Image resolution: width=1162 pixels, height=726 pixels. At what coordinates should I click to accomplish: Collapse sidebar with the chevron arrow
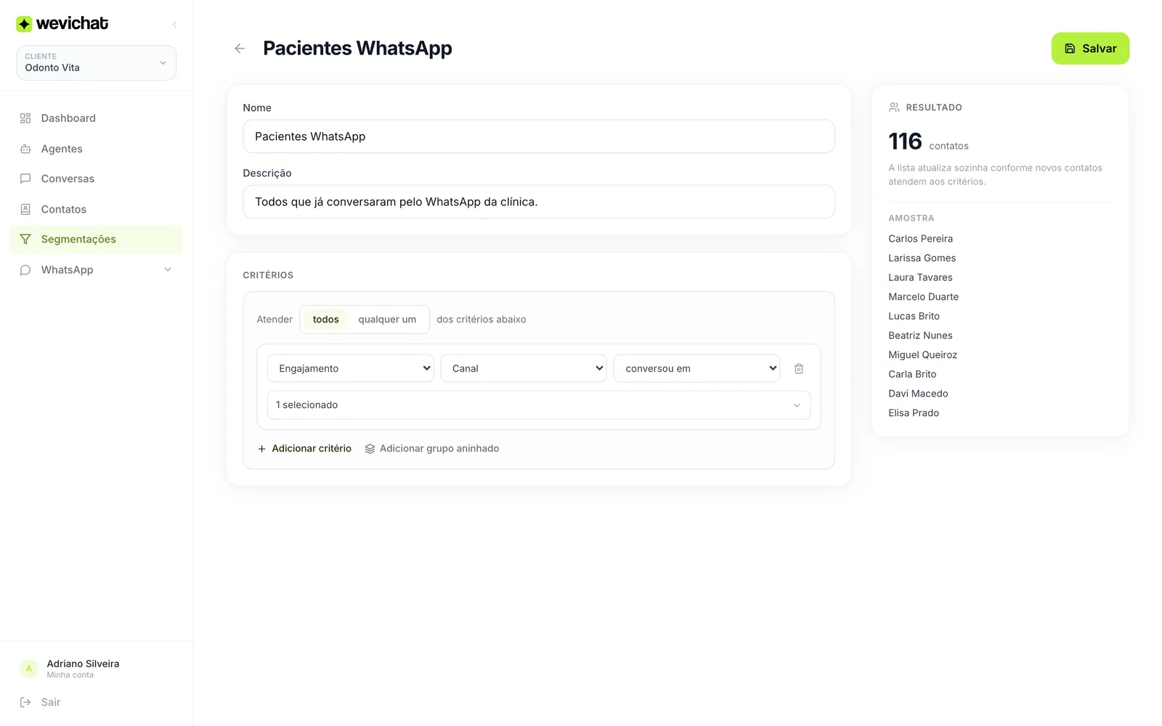coord(174,25)
